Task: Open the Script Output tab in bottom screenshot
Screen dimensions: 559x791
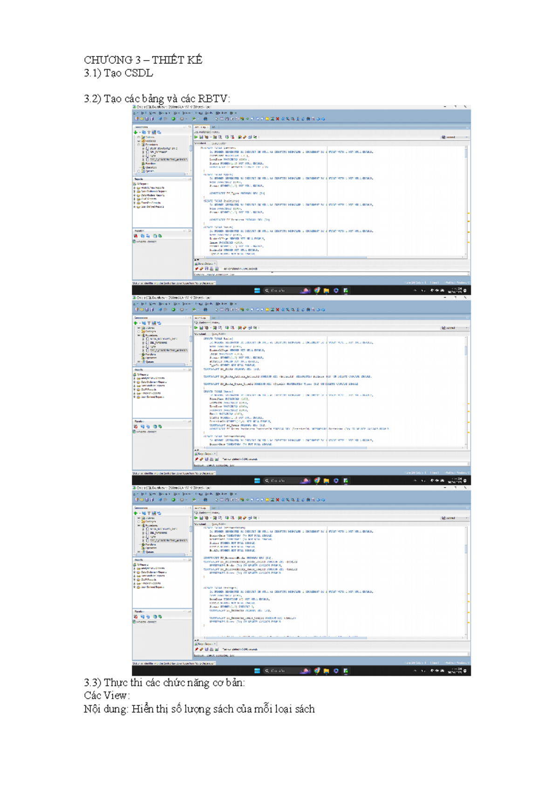Action: coord(205,644)
